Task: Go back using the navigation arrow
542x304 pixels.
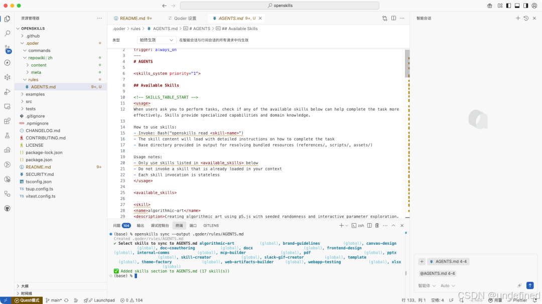Action: point(164,6)
